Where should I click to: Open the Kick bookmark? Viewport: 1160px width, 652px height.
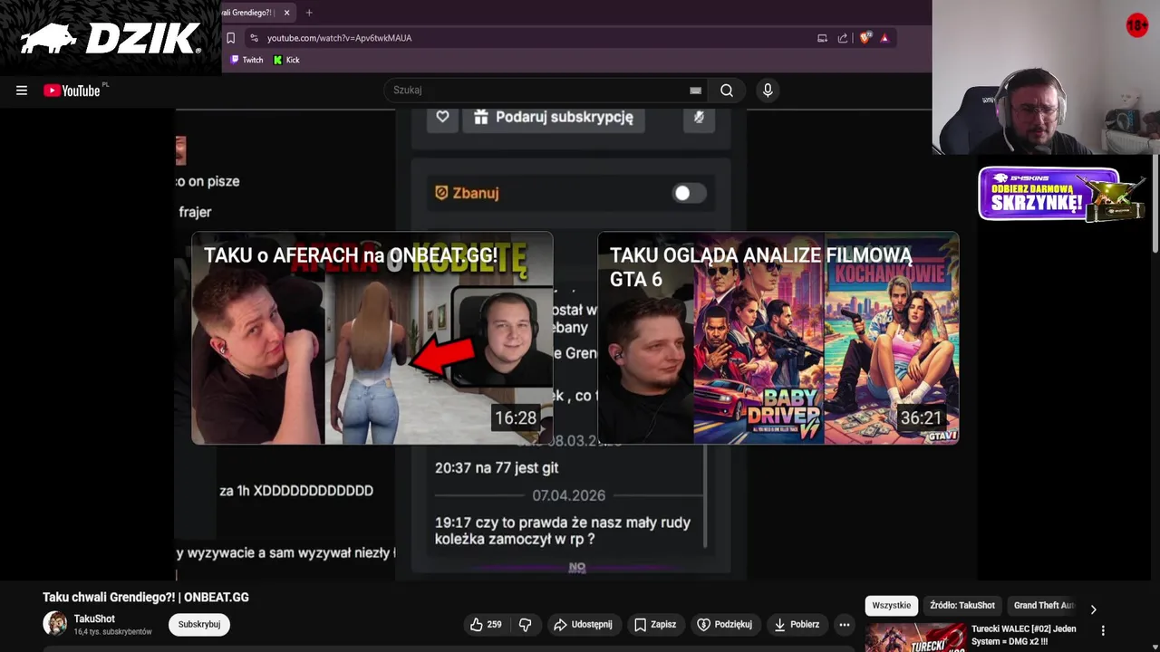click(286, 60)
